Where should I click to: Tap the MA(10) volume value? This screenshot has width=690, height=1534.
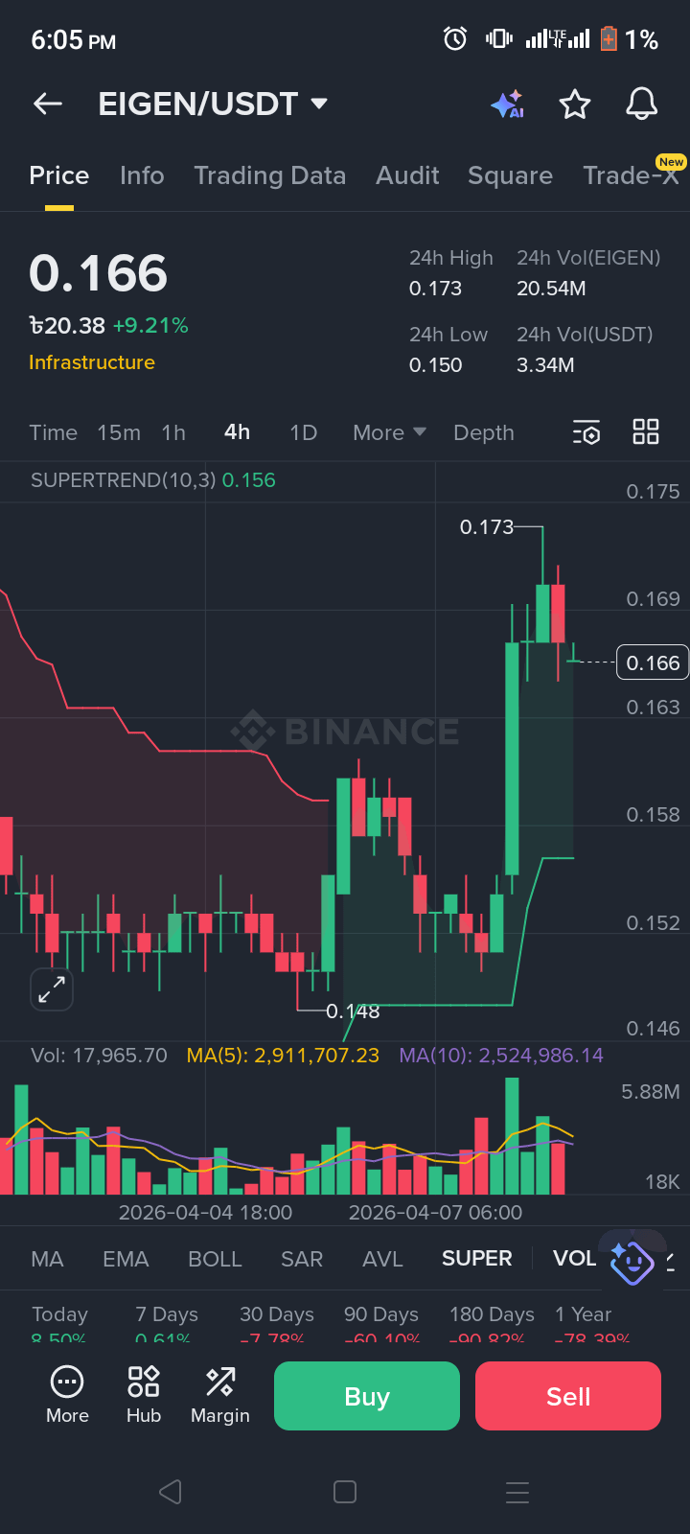pyautogui.click(x=501, y=1056)
